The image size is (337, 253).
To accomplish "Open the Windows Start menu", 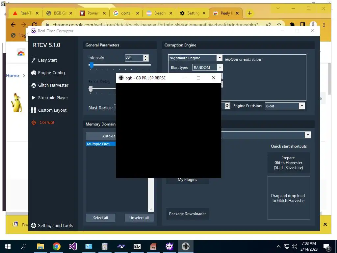I will (x=8, y=246).
